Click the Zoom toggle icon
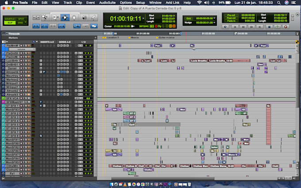301x188 pixels. (36, 17)
